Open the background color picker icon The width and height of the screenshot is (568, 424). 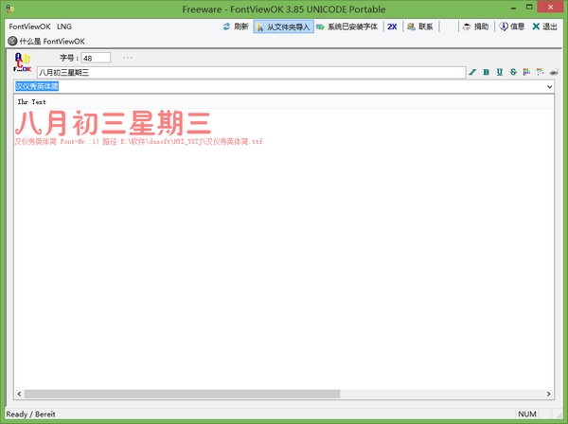coord(541,72)
